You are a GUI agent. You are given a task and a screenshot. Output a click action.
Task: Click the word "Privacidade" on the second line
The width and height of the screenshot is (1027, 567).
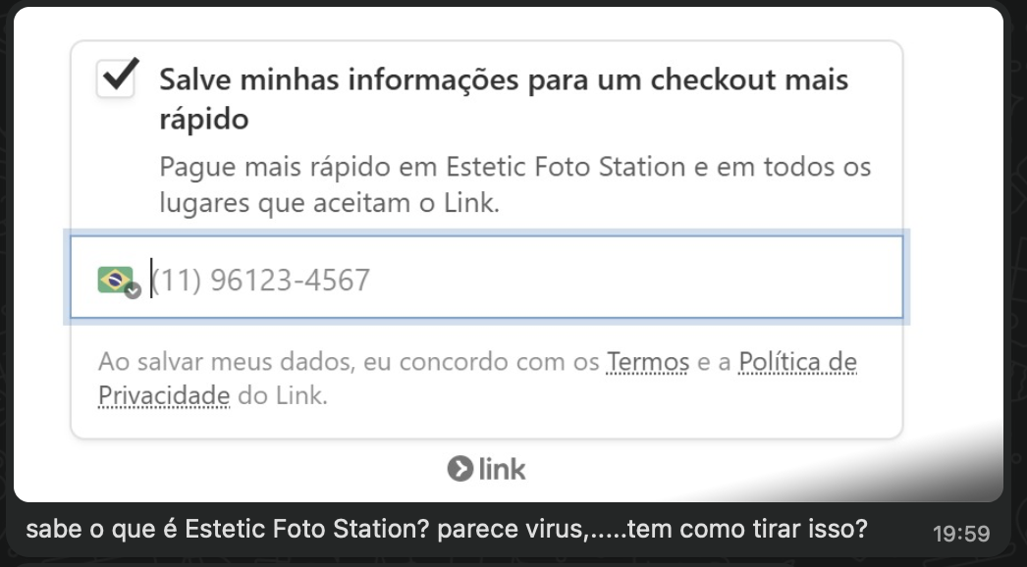click(164, 396)
